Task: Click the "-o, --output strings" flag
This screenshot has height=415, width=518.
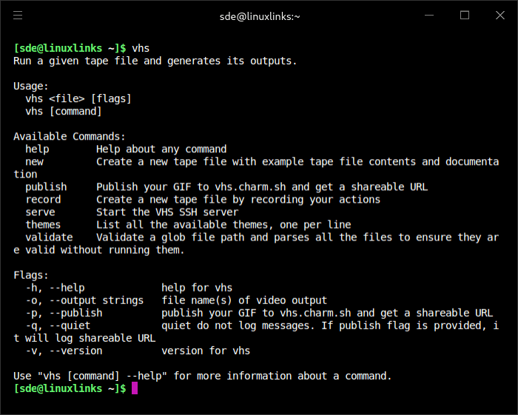Action: 84,300
